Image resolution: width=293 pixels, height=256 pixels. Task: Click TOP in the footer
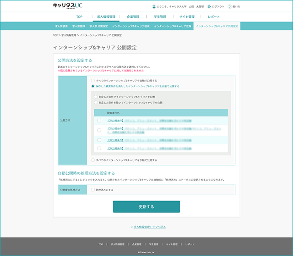point(101,244)
